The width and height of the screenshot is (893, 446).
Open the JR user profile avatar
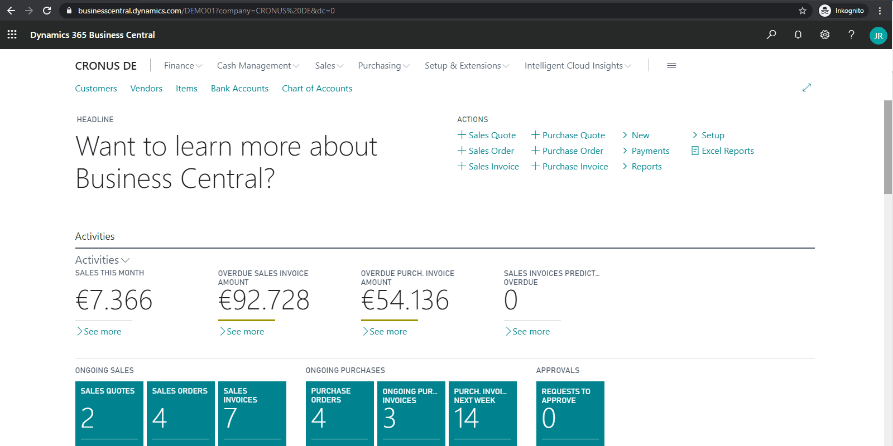click(878, 36)
